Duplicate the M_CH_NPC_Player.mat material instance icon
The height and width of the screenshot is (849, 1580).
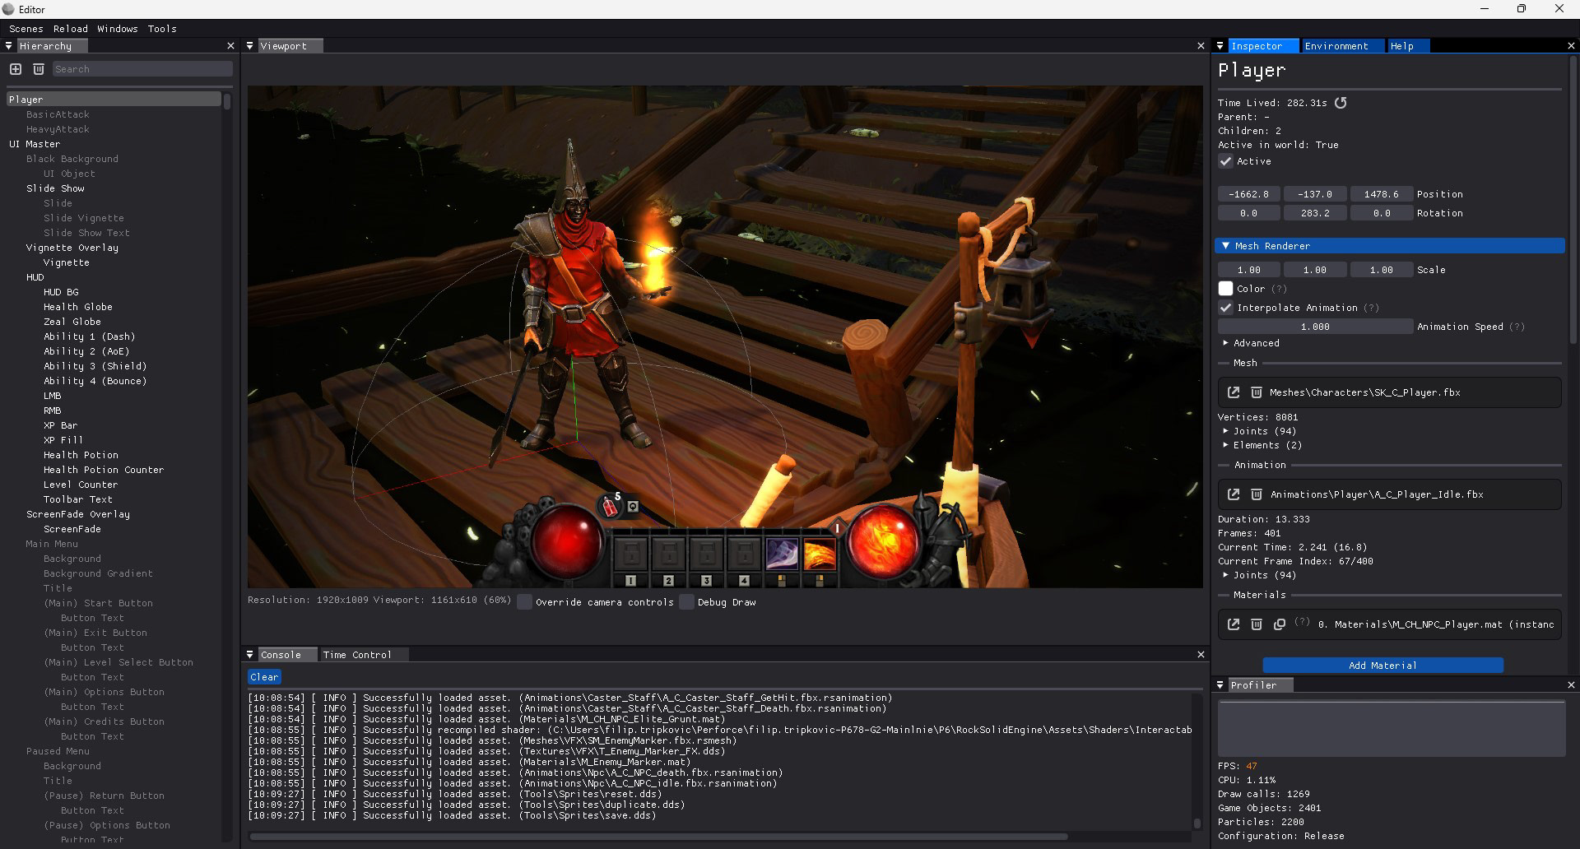point(1280,624)
